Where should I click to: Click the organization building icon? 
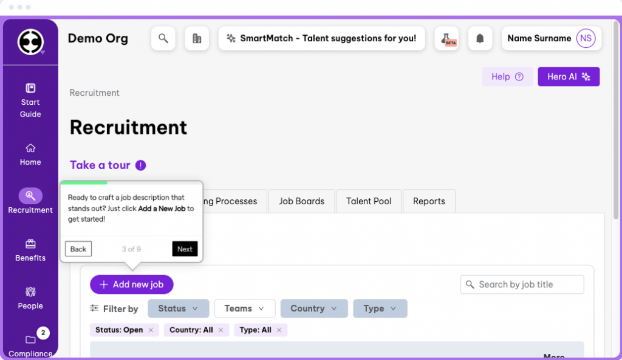(x=197, y=38)
